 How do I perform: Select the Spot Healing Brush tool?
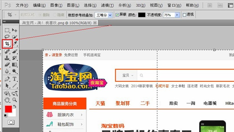point(7,51)
